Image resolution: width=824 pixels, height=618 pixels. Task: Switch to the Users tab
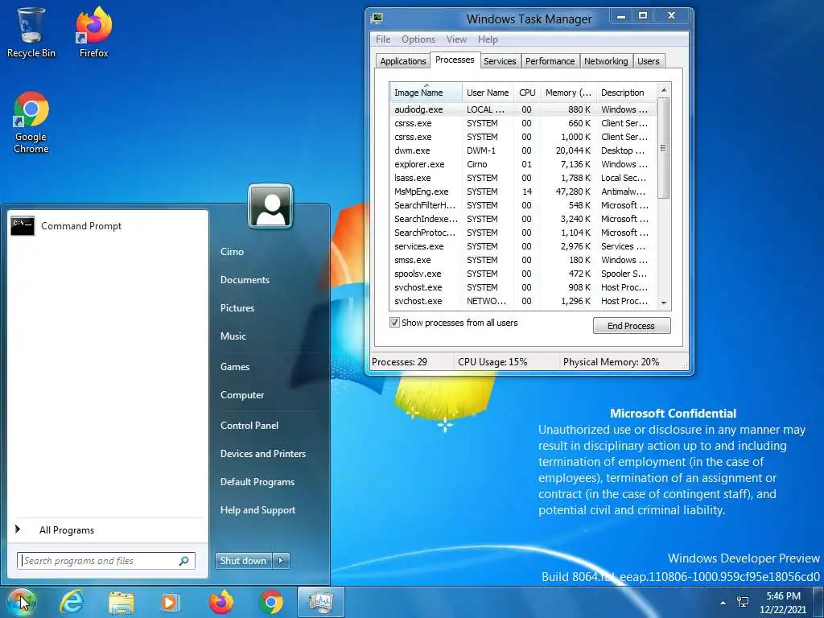pyautogui.click(x=649, y=61)
